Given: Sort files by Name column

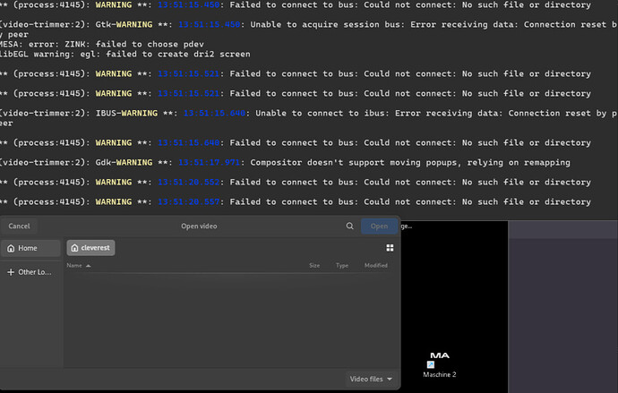Looking at the screenshot, I should 79,265.
